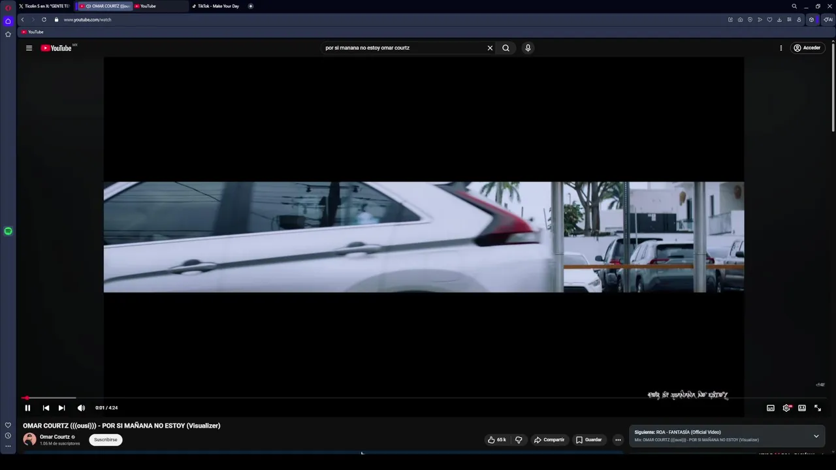Open My Flow send icon
This screenshot has width=836, height=470.
click(760, 20)
